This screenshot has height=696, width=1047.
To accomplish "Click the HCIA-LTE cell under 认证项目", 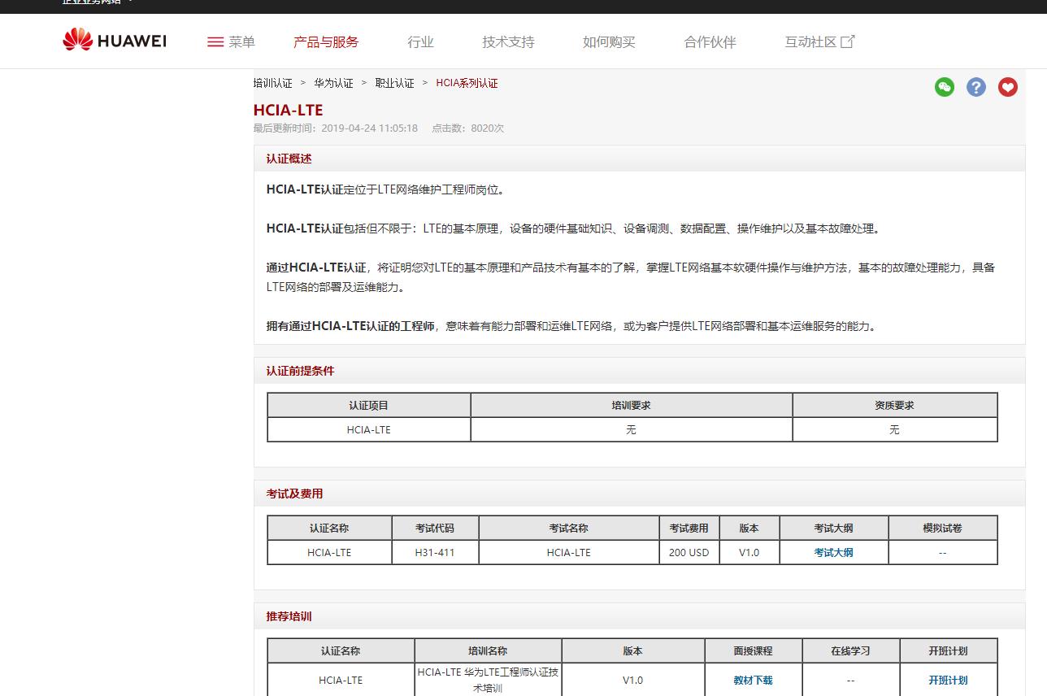I will [368, 429].
